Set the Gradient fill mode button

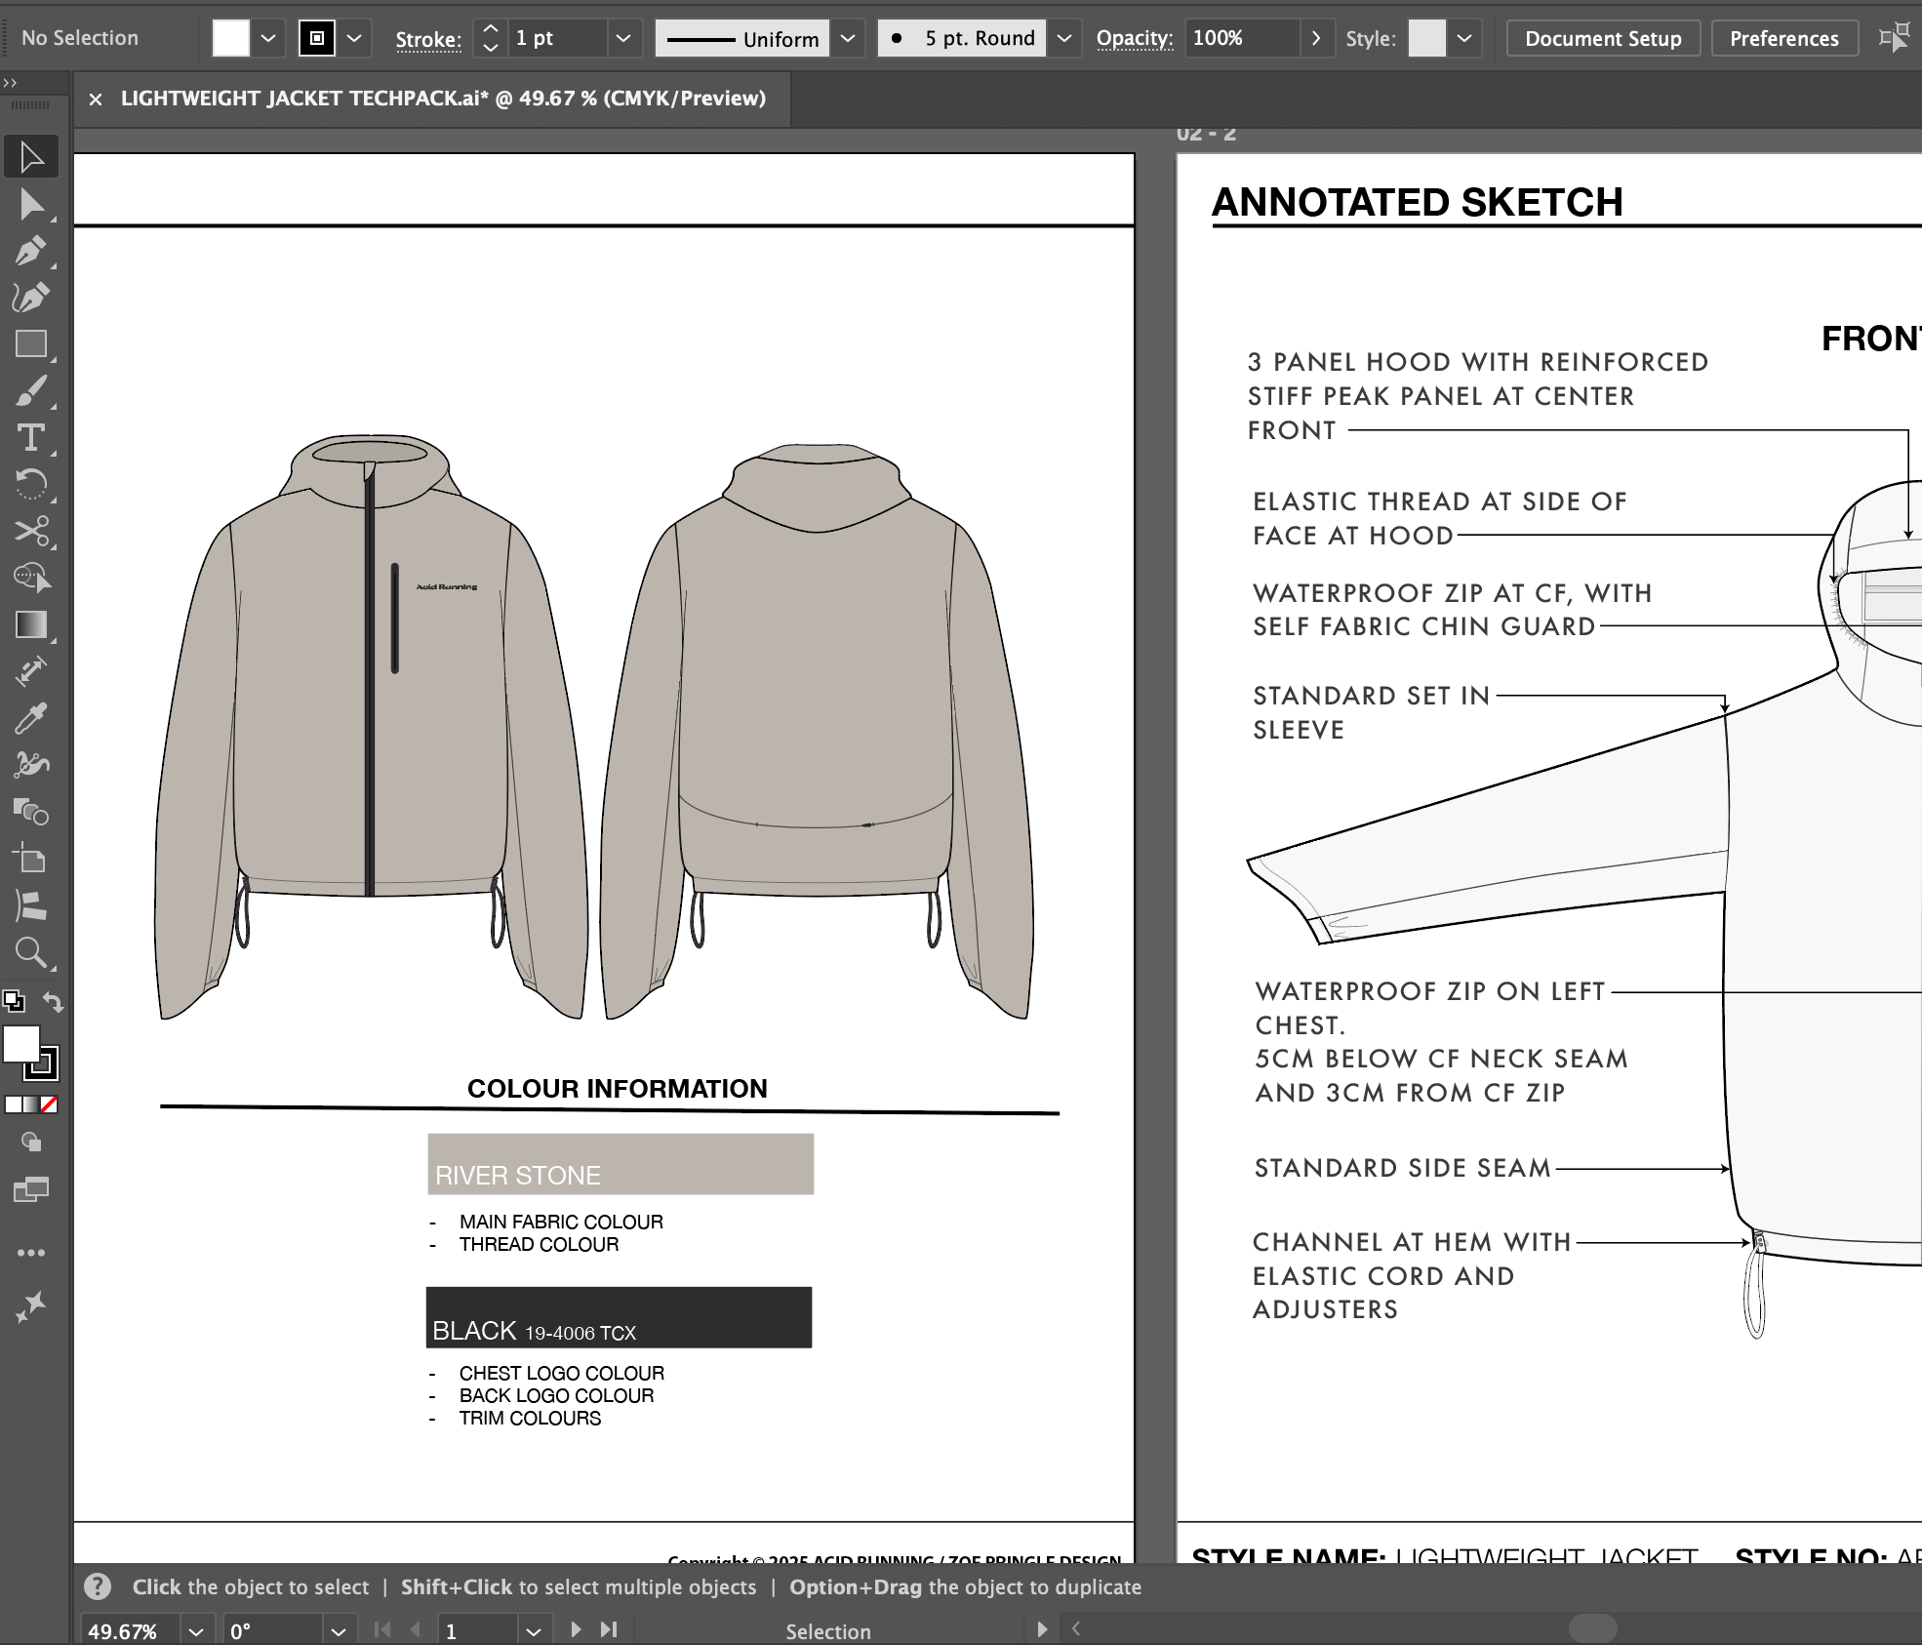[x=31, y=1104]
